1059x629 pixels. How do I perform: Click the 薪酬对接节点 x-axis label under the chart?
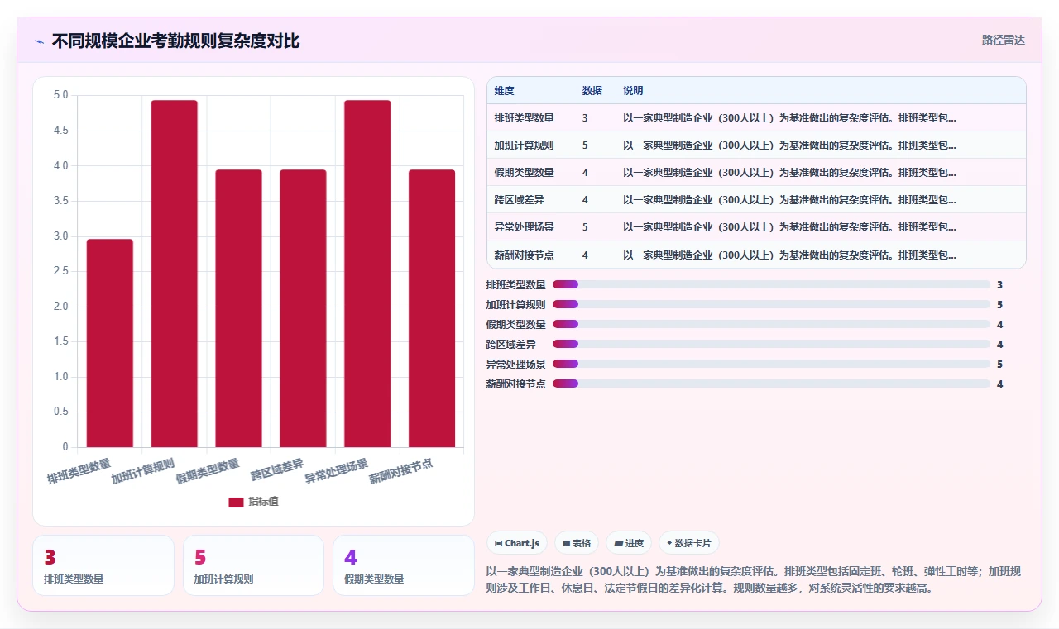(401, 471)
